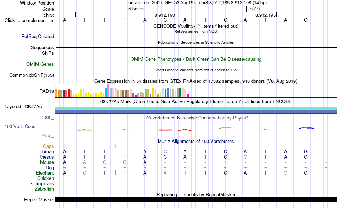Click the black RepeatMasker element bar

196,199
